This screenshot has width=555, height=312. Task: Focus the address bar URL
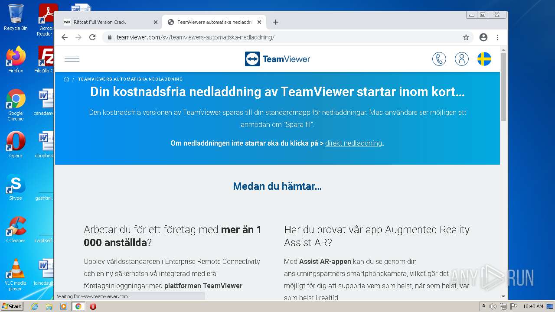195,37
